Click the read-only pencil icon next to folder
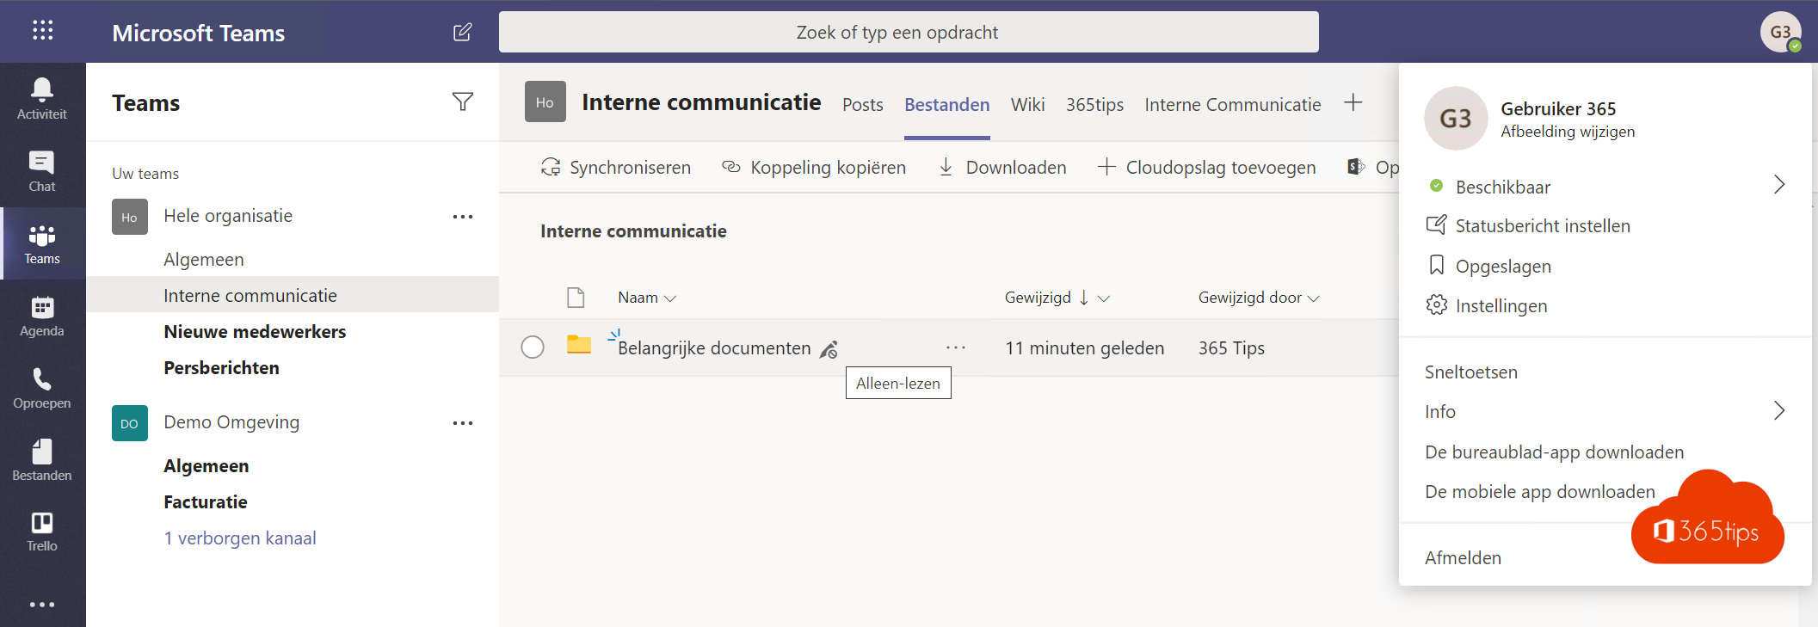 pyautogui.click(x=829, y=349)
